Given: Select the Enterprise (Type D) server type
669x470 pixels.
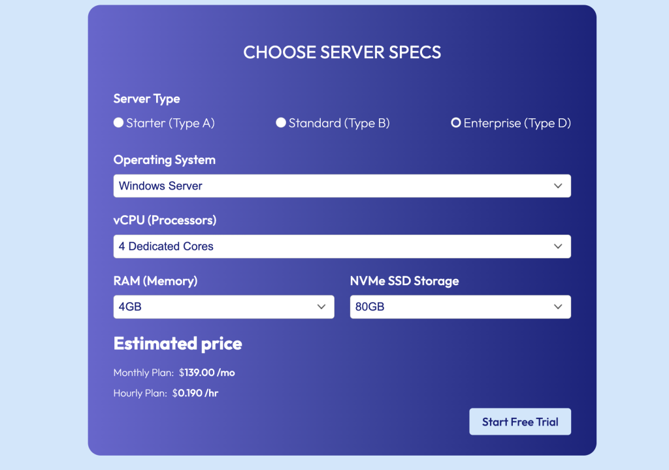Looking at the screenshot, I should tap(455, 122).
